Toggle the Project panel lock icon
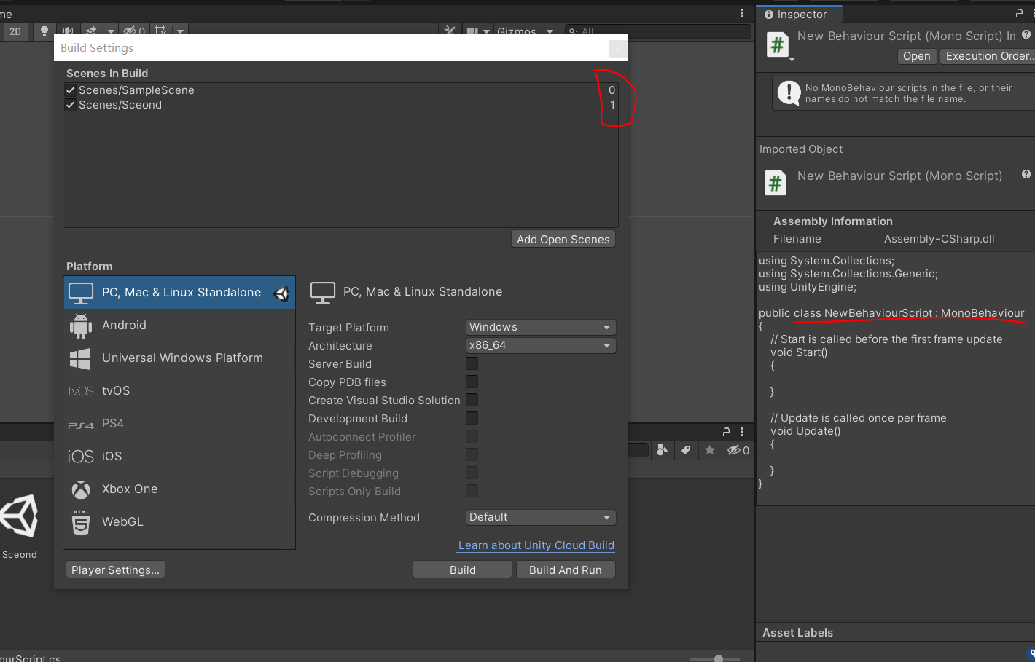The height and width of the screenshot is (662, 1035). (726, 432)
